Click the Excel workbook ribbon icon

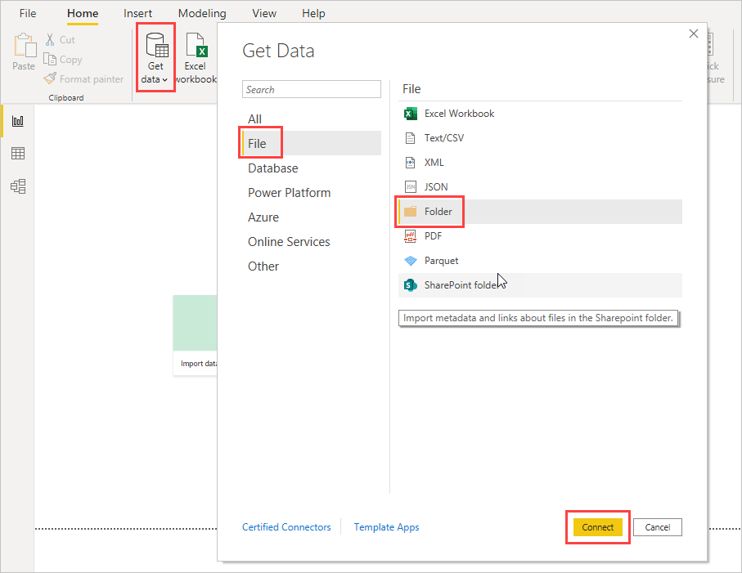tap(196, 57)
